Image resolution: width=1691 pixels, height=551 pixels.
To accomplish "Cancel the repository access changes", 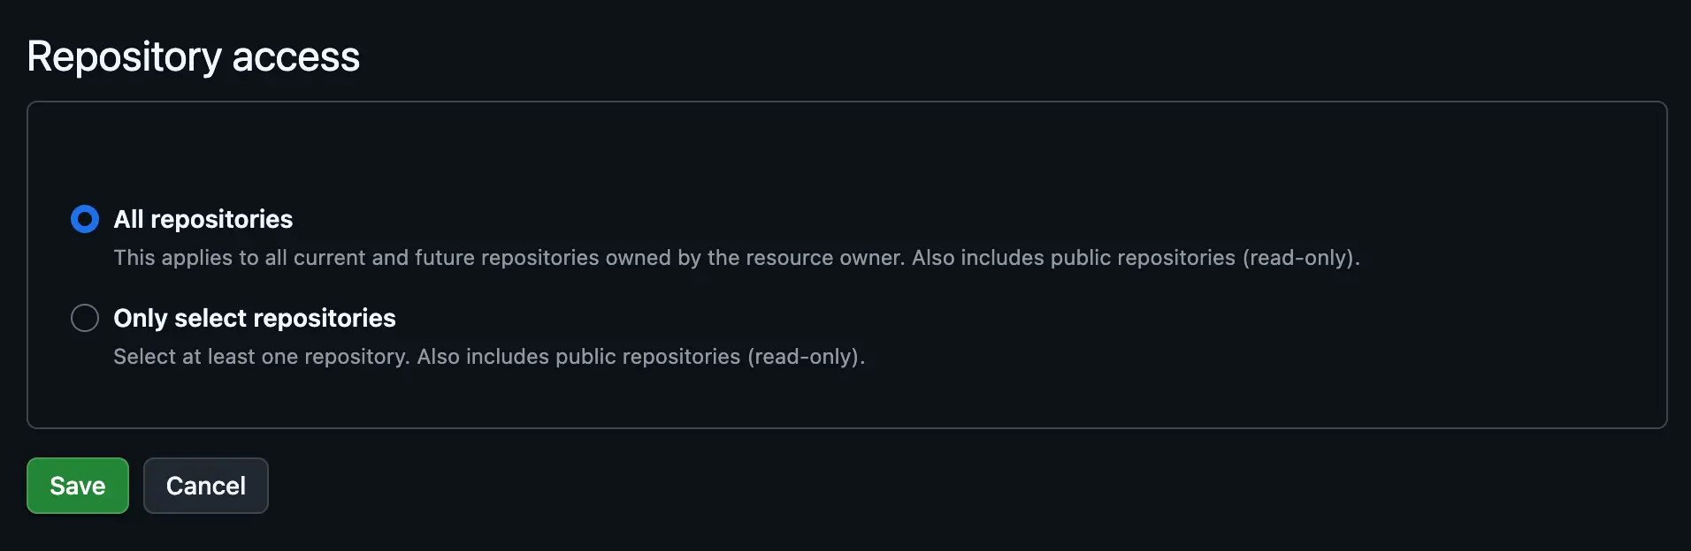I will [x=205, y=486].
